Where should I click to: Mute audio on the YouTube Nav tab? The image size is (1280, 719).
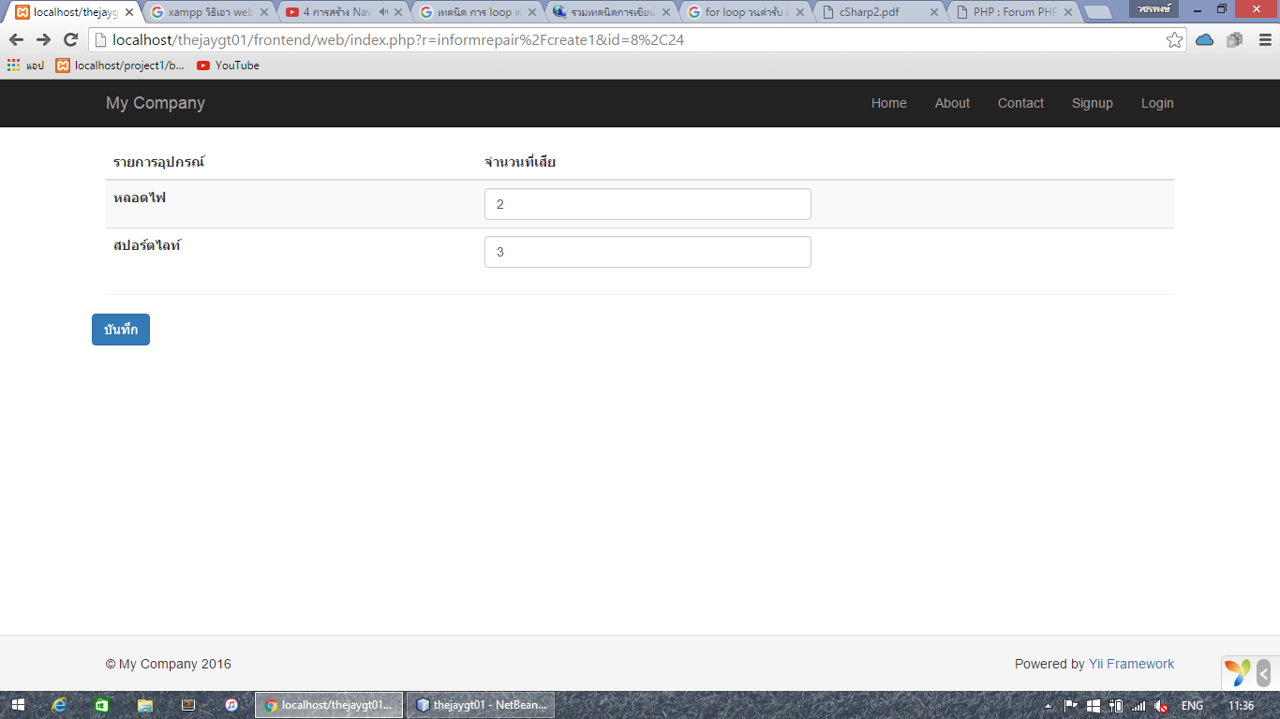point(384,12)
